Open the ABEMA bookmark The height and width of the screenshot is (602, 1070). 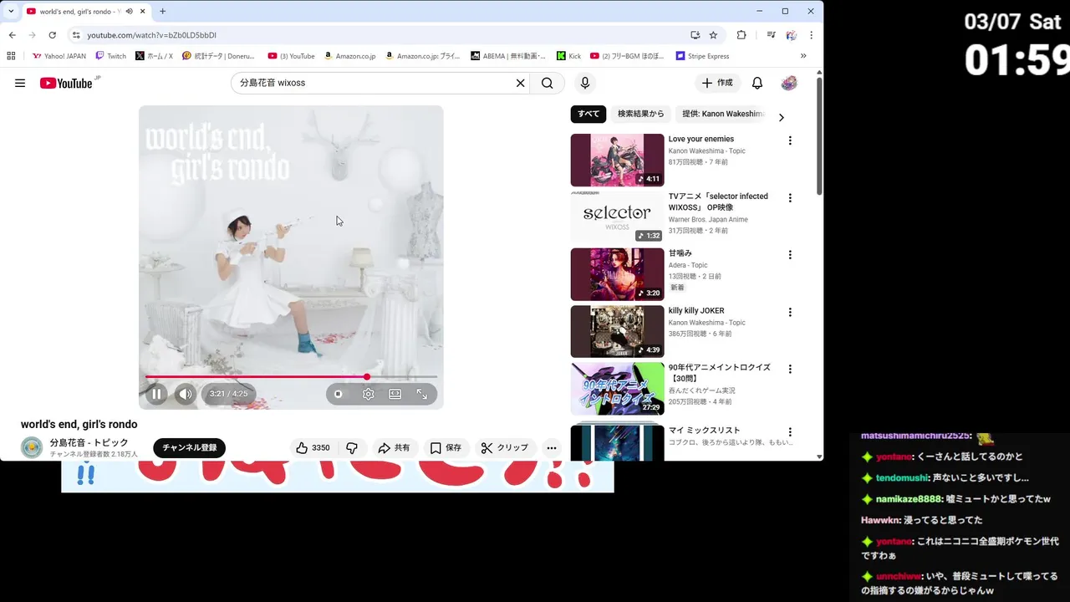[x=508, y=56]
